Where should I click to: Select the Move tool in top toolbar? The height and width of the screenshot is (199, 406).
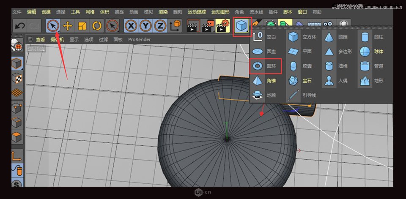click(67, 26)
